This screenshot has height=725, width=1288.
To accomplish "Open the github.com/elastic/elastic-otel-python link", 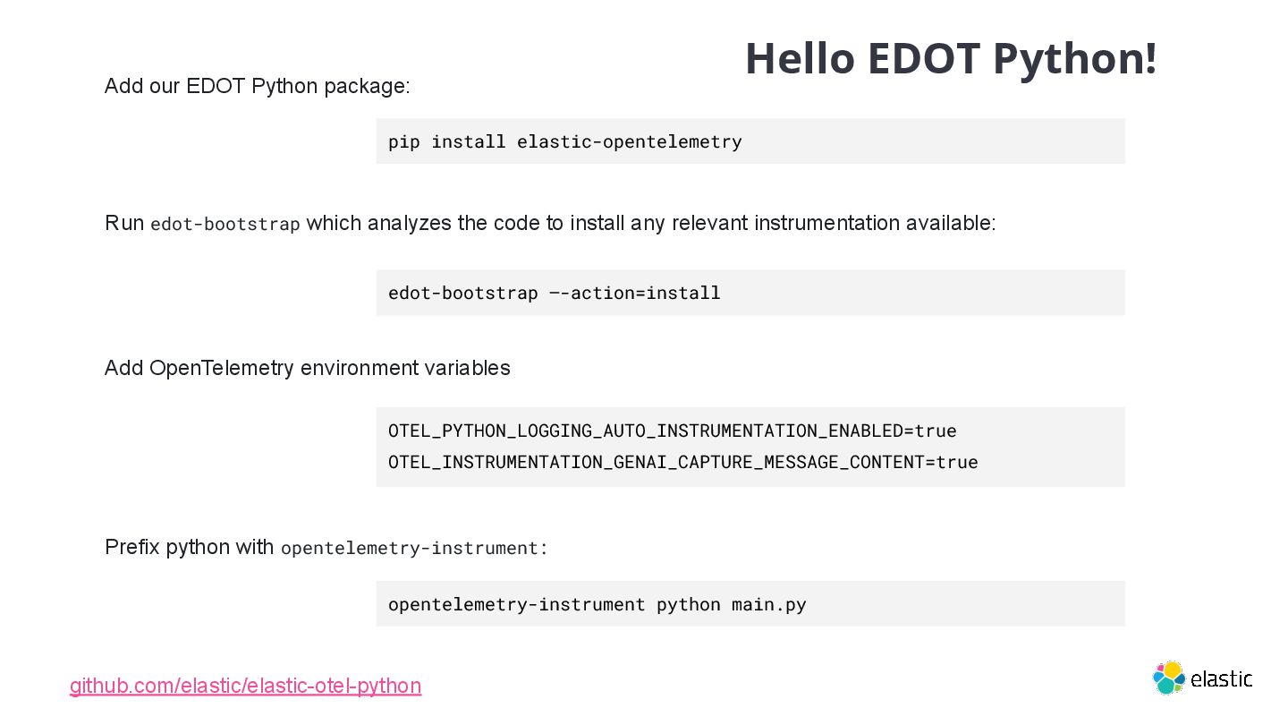I will tap(245, 686).
